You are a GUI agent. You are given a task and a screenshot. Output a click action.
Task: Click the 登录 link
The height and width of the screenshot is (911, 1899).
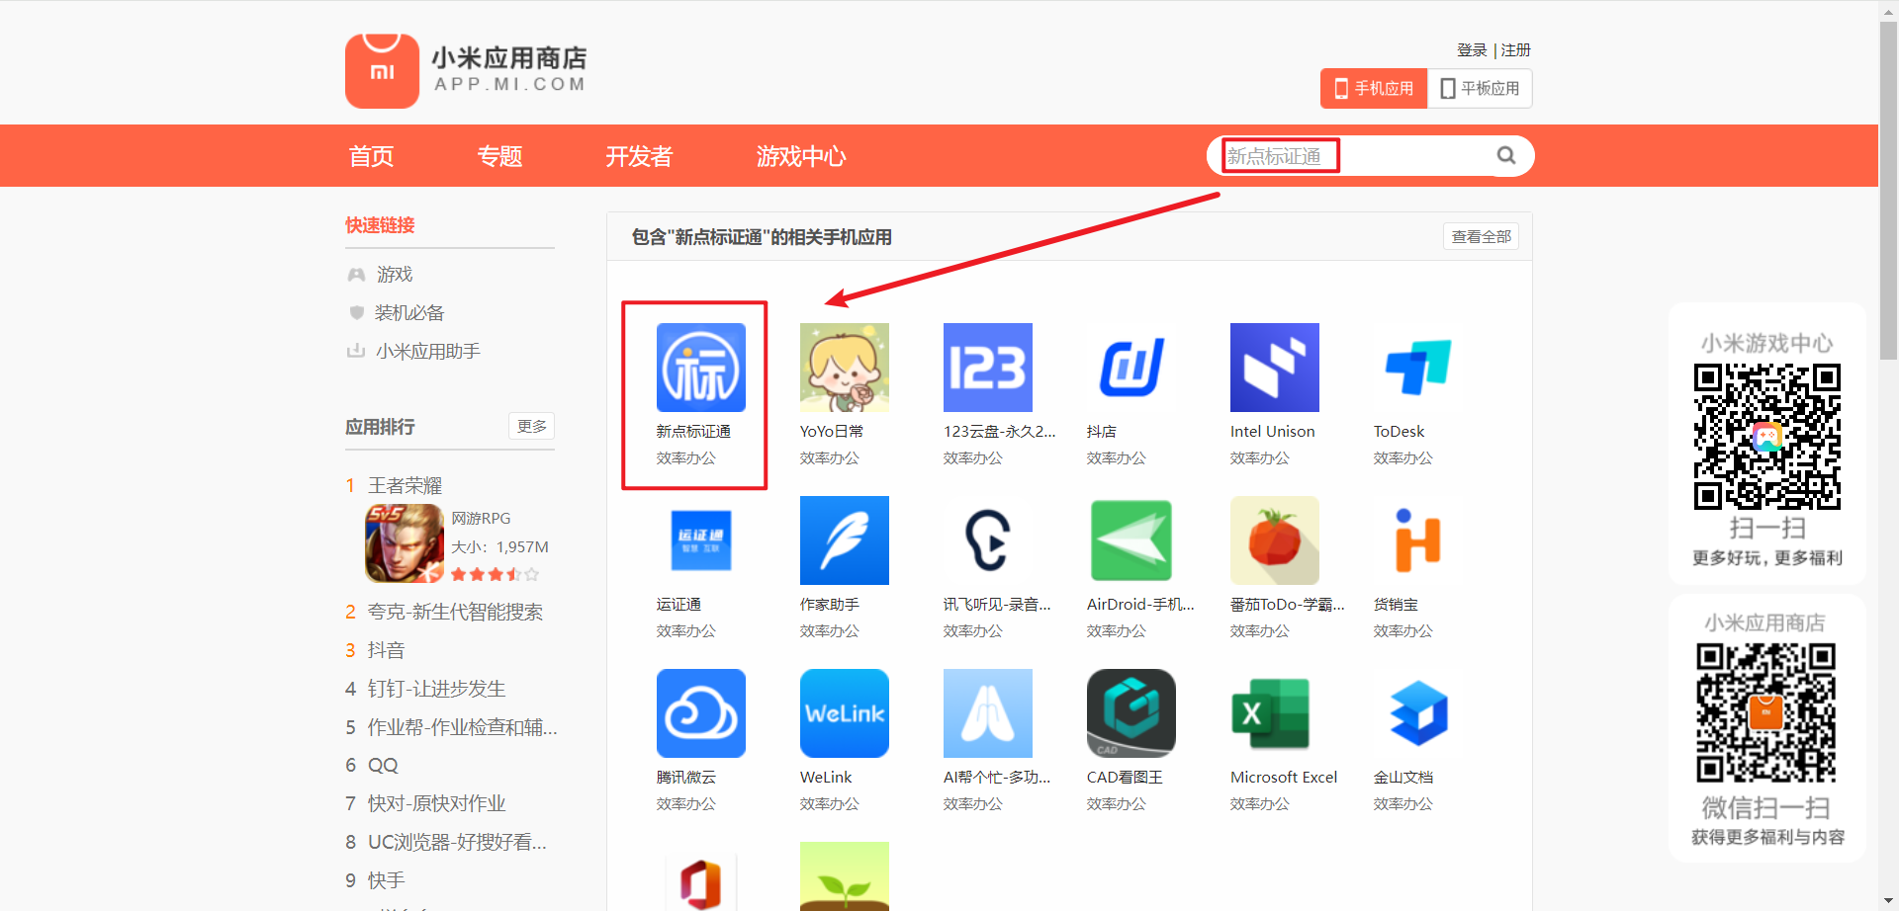pyautogui.click(x=1472, y=49)
